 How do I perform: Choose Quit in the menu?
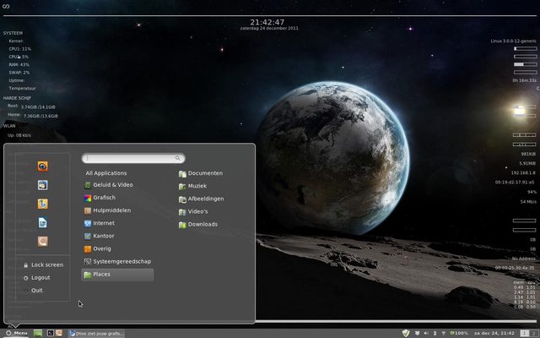[x=34, y=291]
